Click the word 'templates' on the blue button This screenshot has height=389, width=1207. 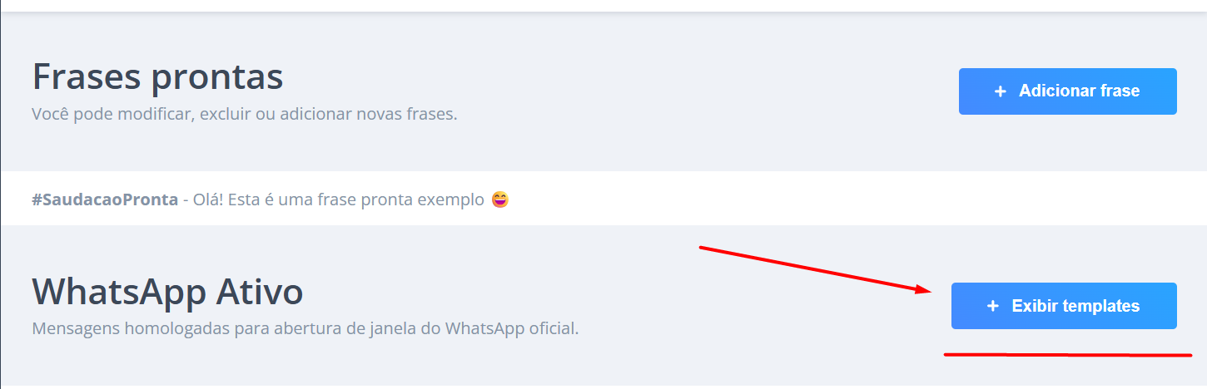coord(1100,307)
